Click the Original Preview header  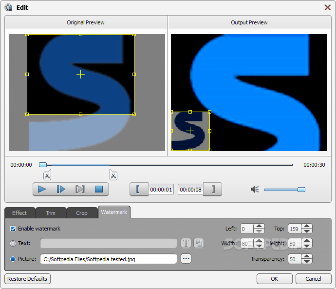(x=86, y=22)
